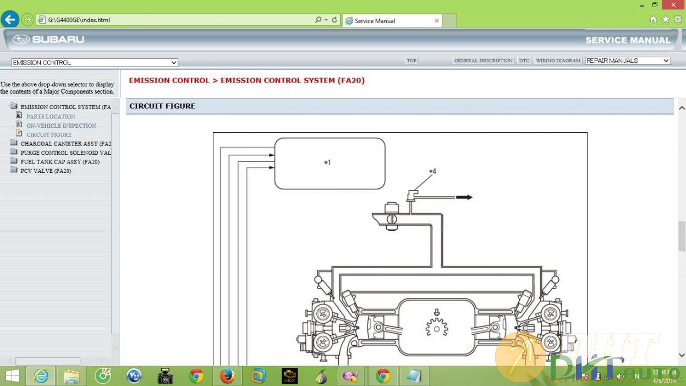This screenshot has width=686, height=386.
Task: Open the DTC page
Action: (524, 61)
